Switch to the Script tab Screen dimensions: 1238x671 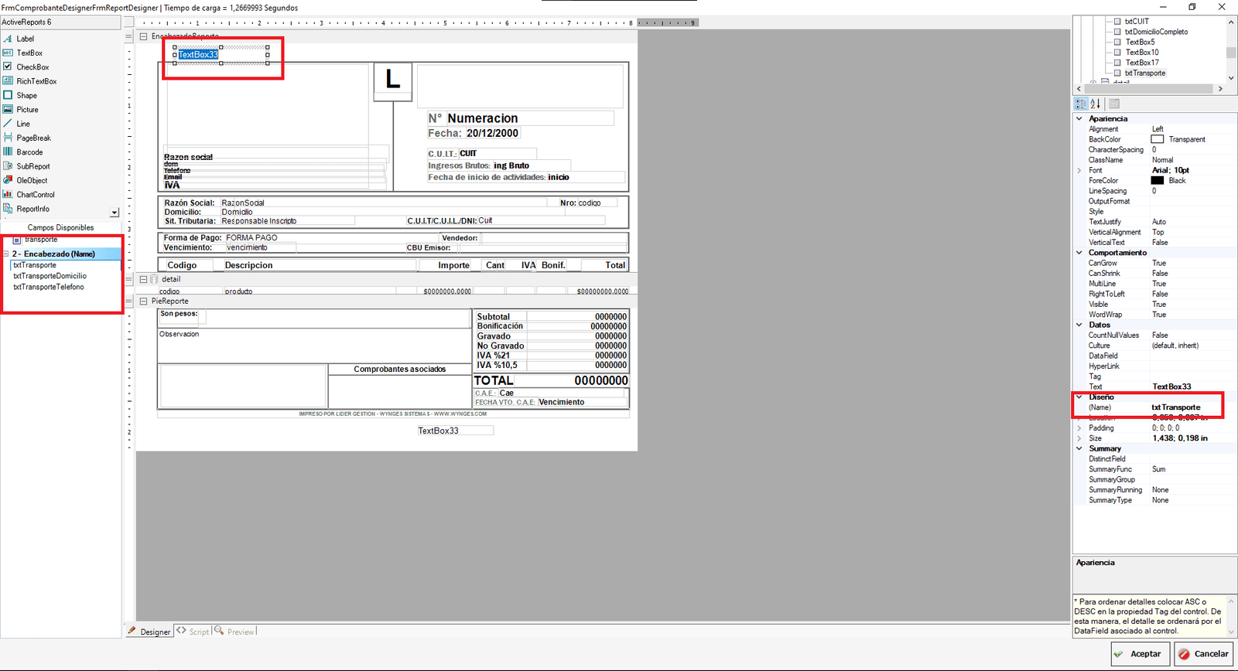[193, 632]
